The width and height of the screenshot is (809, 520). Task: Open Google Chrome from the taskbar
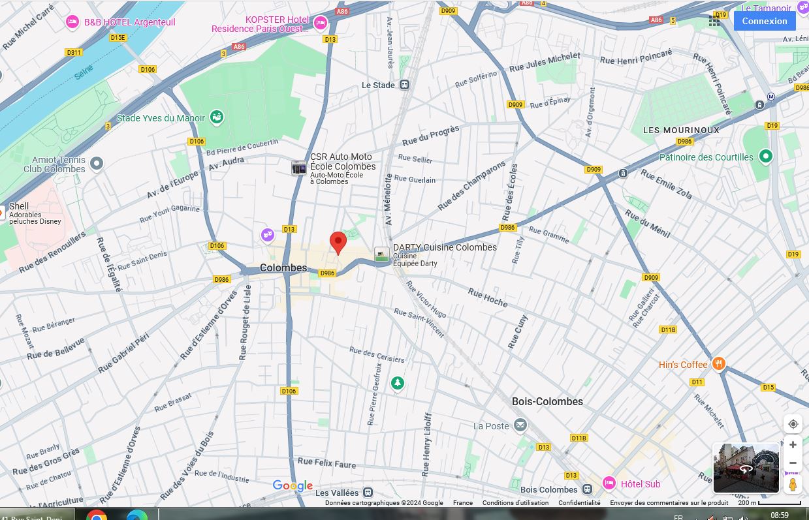tap(97, 515)
